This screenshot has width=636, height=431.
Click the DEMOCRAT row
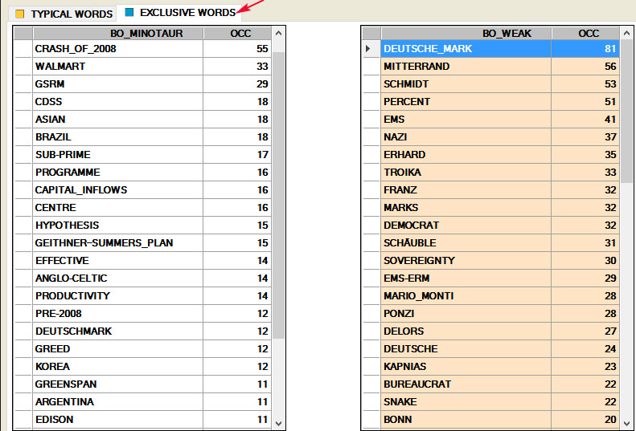pyautogui.click(x=491, y=226)
